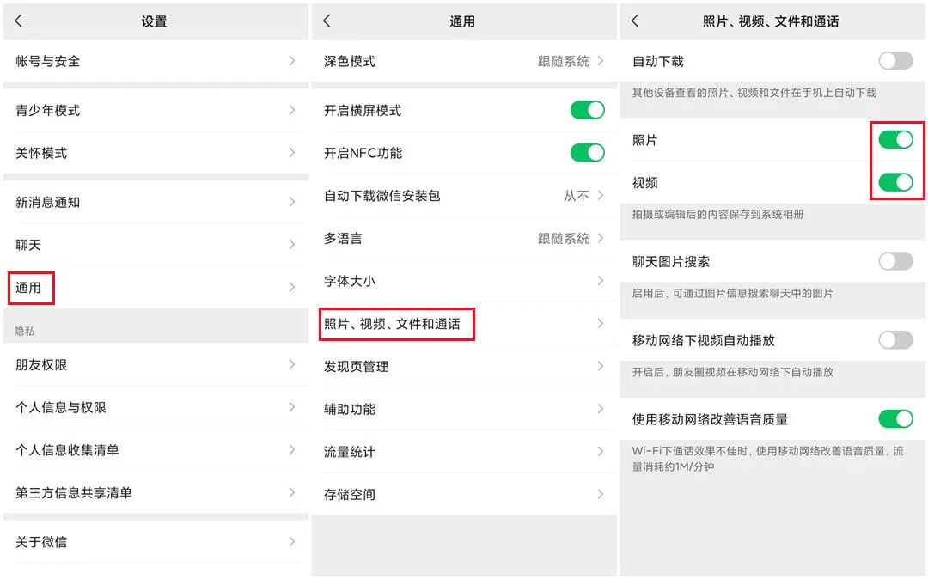
Task: Enable the 自动下载 switch
Action: pyautogui.click(x=895, y=60)
